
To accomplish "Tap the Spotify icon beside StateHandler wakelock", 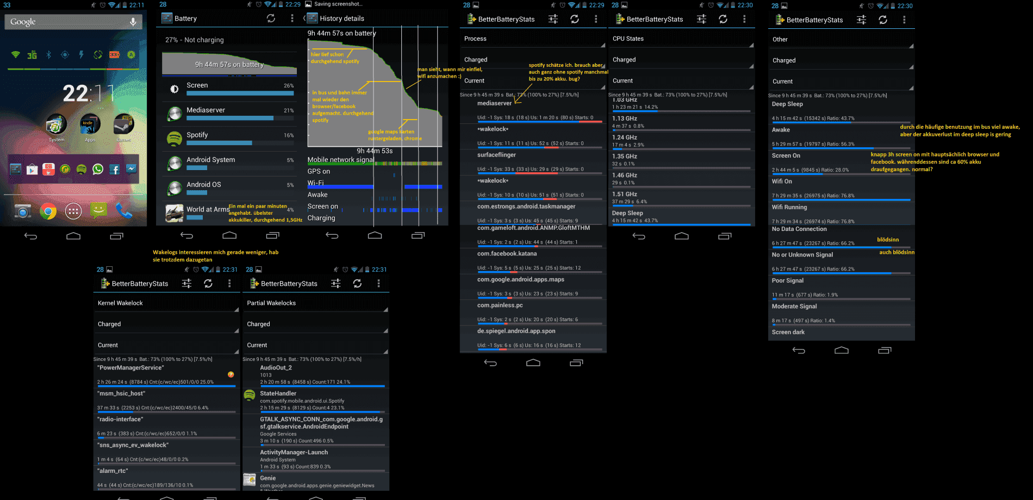I will pos(250,395).
